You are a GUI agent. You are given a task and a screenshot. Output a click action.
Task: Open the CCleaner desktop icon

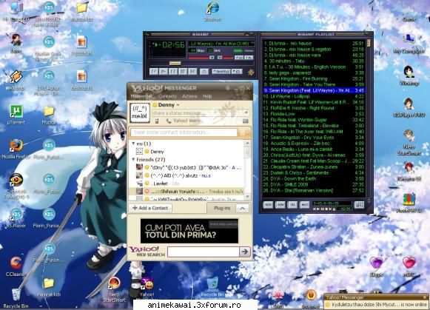[16, 266]
